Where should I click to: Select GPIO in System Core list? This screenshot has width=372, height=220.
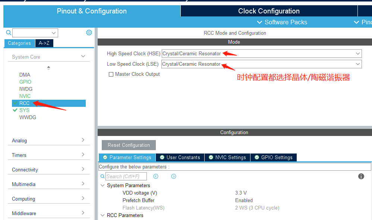click(25, 82)
